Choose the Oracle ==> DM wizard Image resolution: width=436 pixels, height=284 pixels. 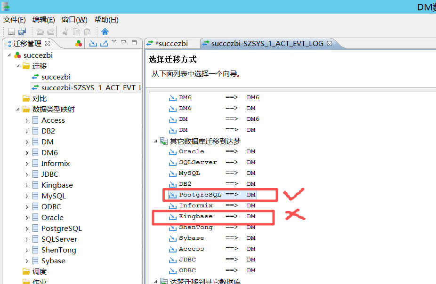tap(212, 151)
